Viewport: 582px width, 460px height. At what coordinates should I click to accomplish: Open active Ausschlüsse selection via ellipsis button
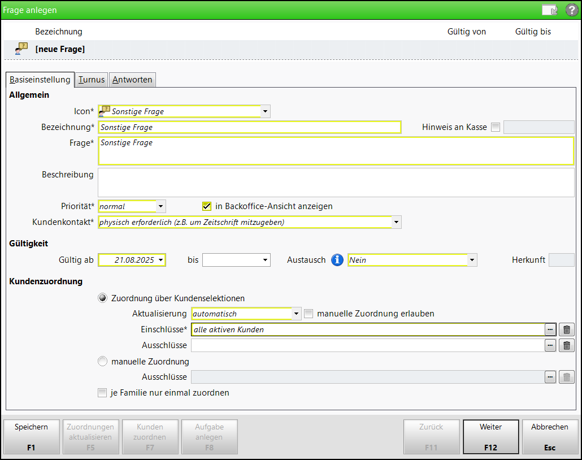550,345
